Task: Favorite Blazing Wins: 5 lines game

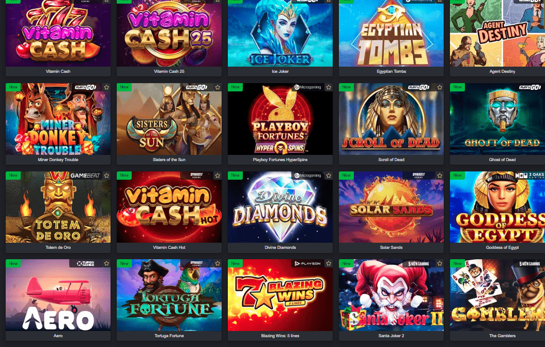Action: [329, 264]
